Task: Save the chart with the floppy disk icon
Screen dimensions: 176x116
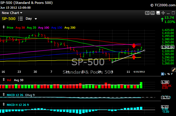Action: [x=158, y=13]
